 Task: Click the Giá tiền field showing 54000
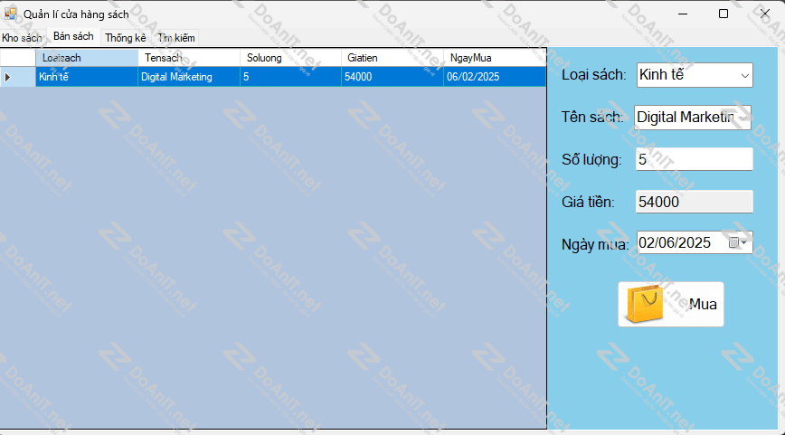[693, 202]
